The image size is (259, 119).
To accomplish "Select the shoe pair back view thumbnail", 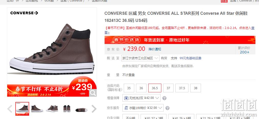I will click(67, 109).
